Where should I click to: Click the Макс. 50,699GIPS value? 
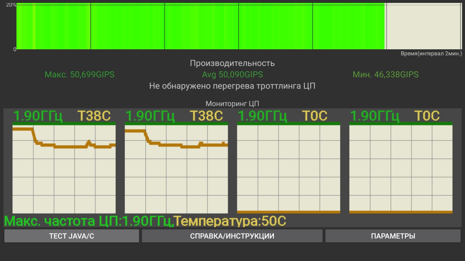[x=80, y=75]
